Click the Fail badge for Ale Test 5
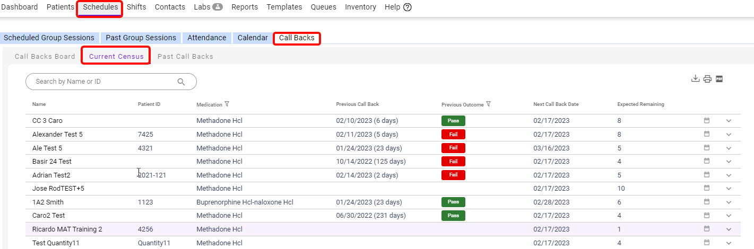Screen dimensions: 754x249 coord(453,148)
